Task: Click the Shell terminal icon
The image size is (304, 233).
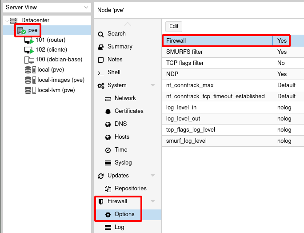Action: [x=101, y=72]
